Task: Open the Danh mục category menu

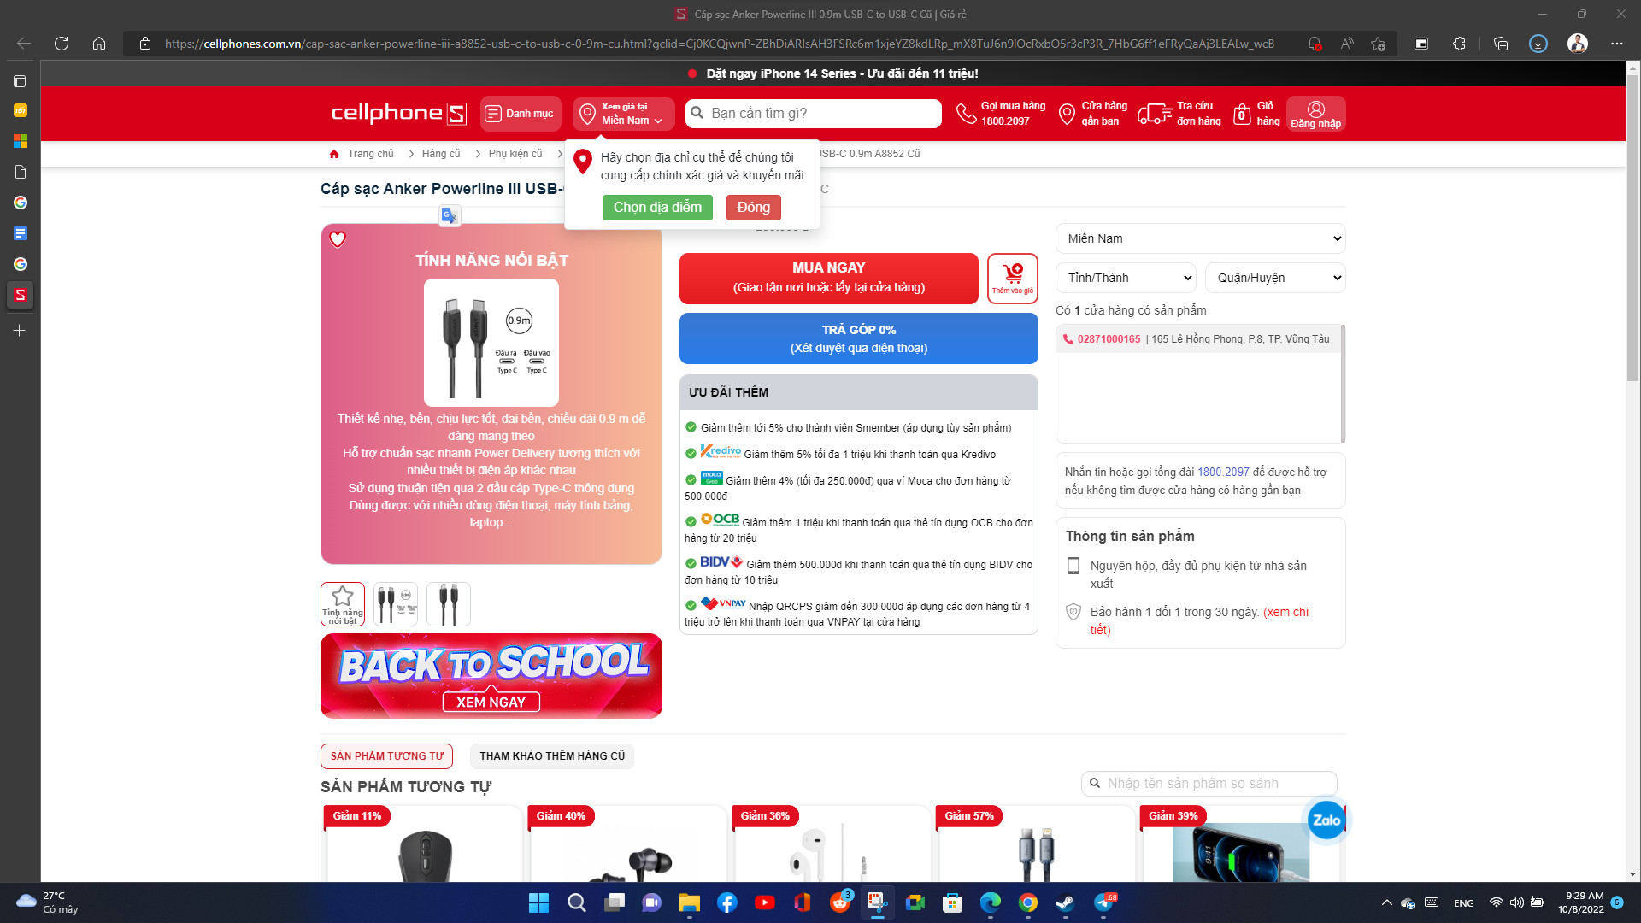Action: click(520, 114)
